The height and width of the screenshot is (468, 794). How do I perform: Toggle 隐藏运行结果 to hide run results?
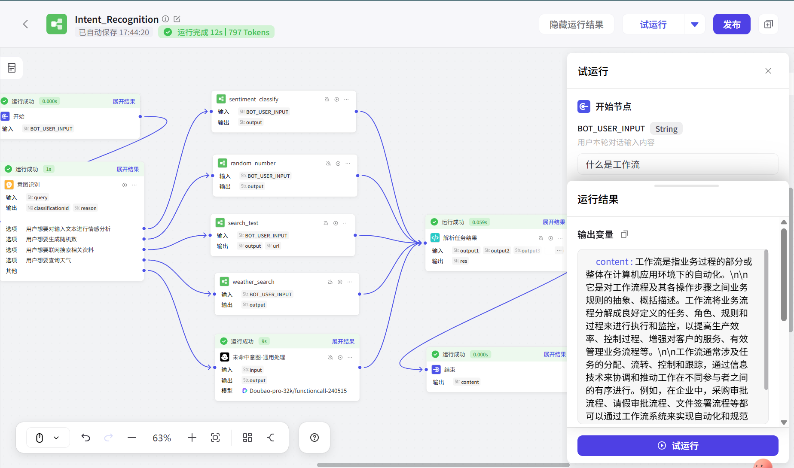(576, 24)
